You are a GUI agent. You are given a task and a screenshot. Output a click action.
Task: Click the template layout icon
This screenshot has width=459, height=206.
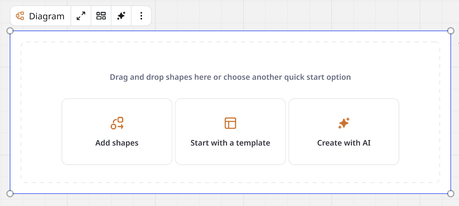(x=230, y=123)
